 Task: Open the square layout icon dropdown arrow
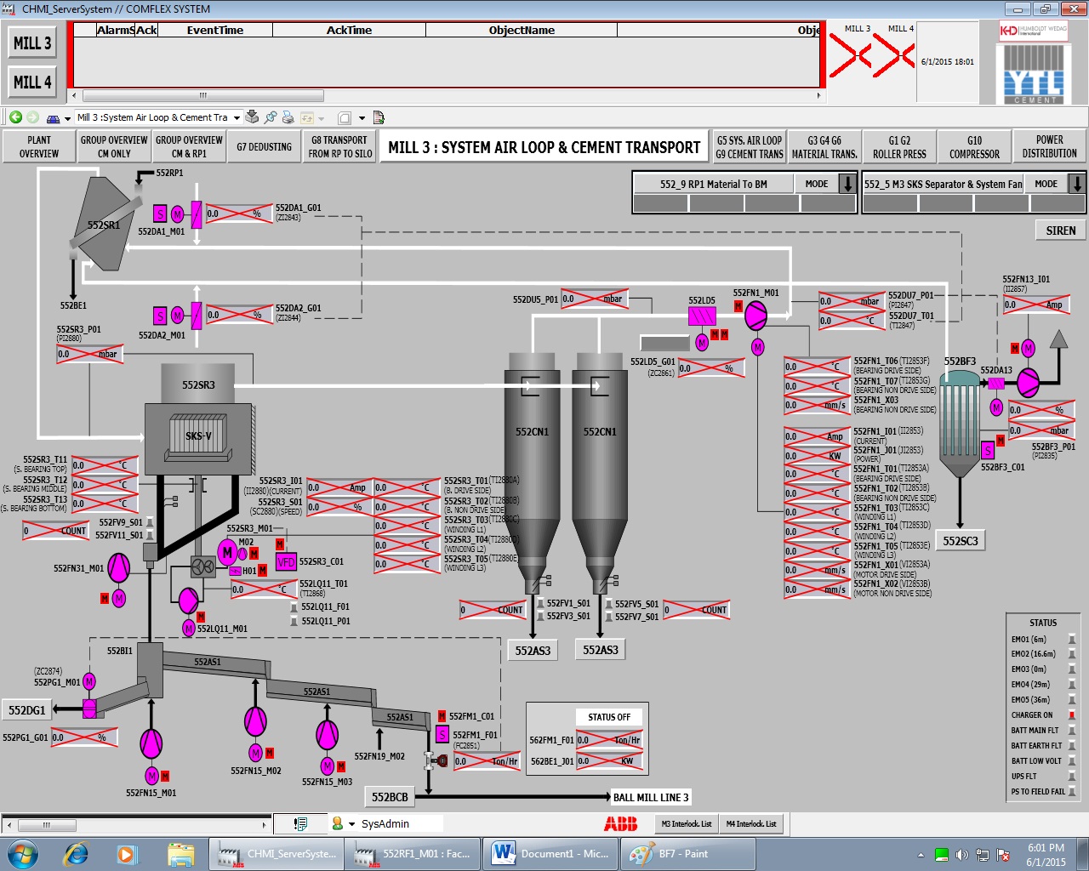pyautogui.click(x=362, y=118)
